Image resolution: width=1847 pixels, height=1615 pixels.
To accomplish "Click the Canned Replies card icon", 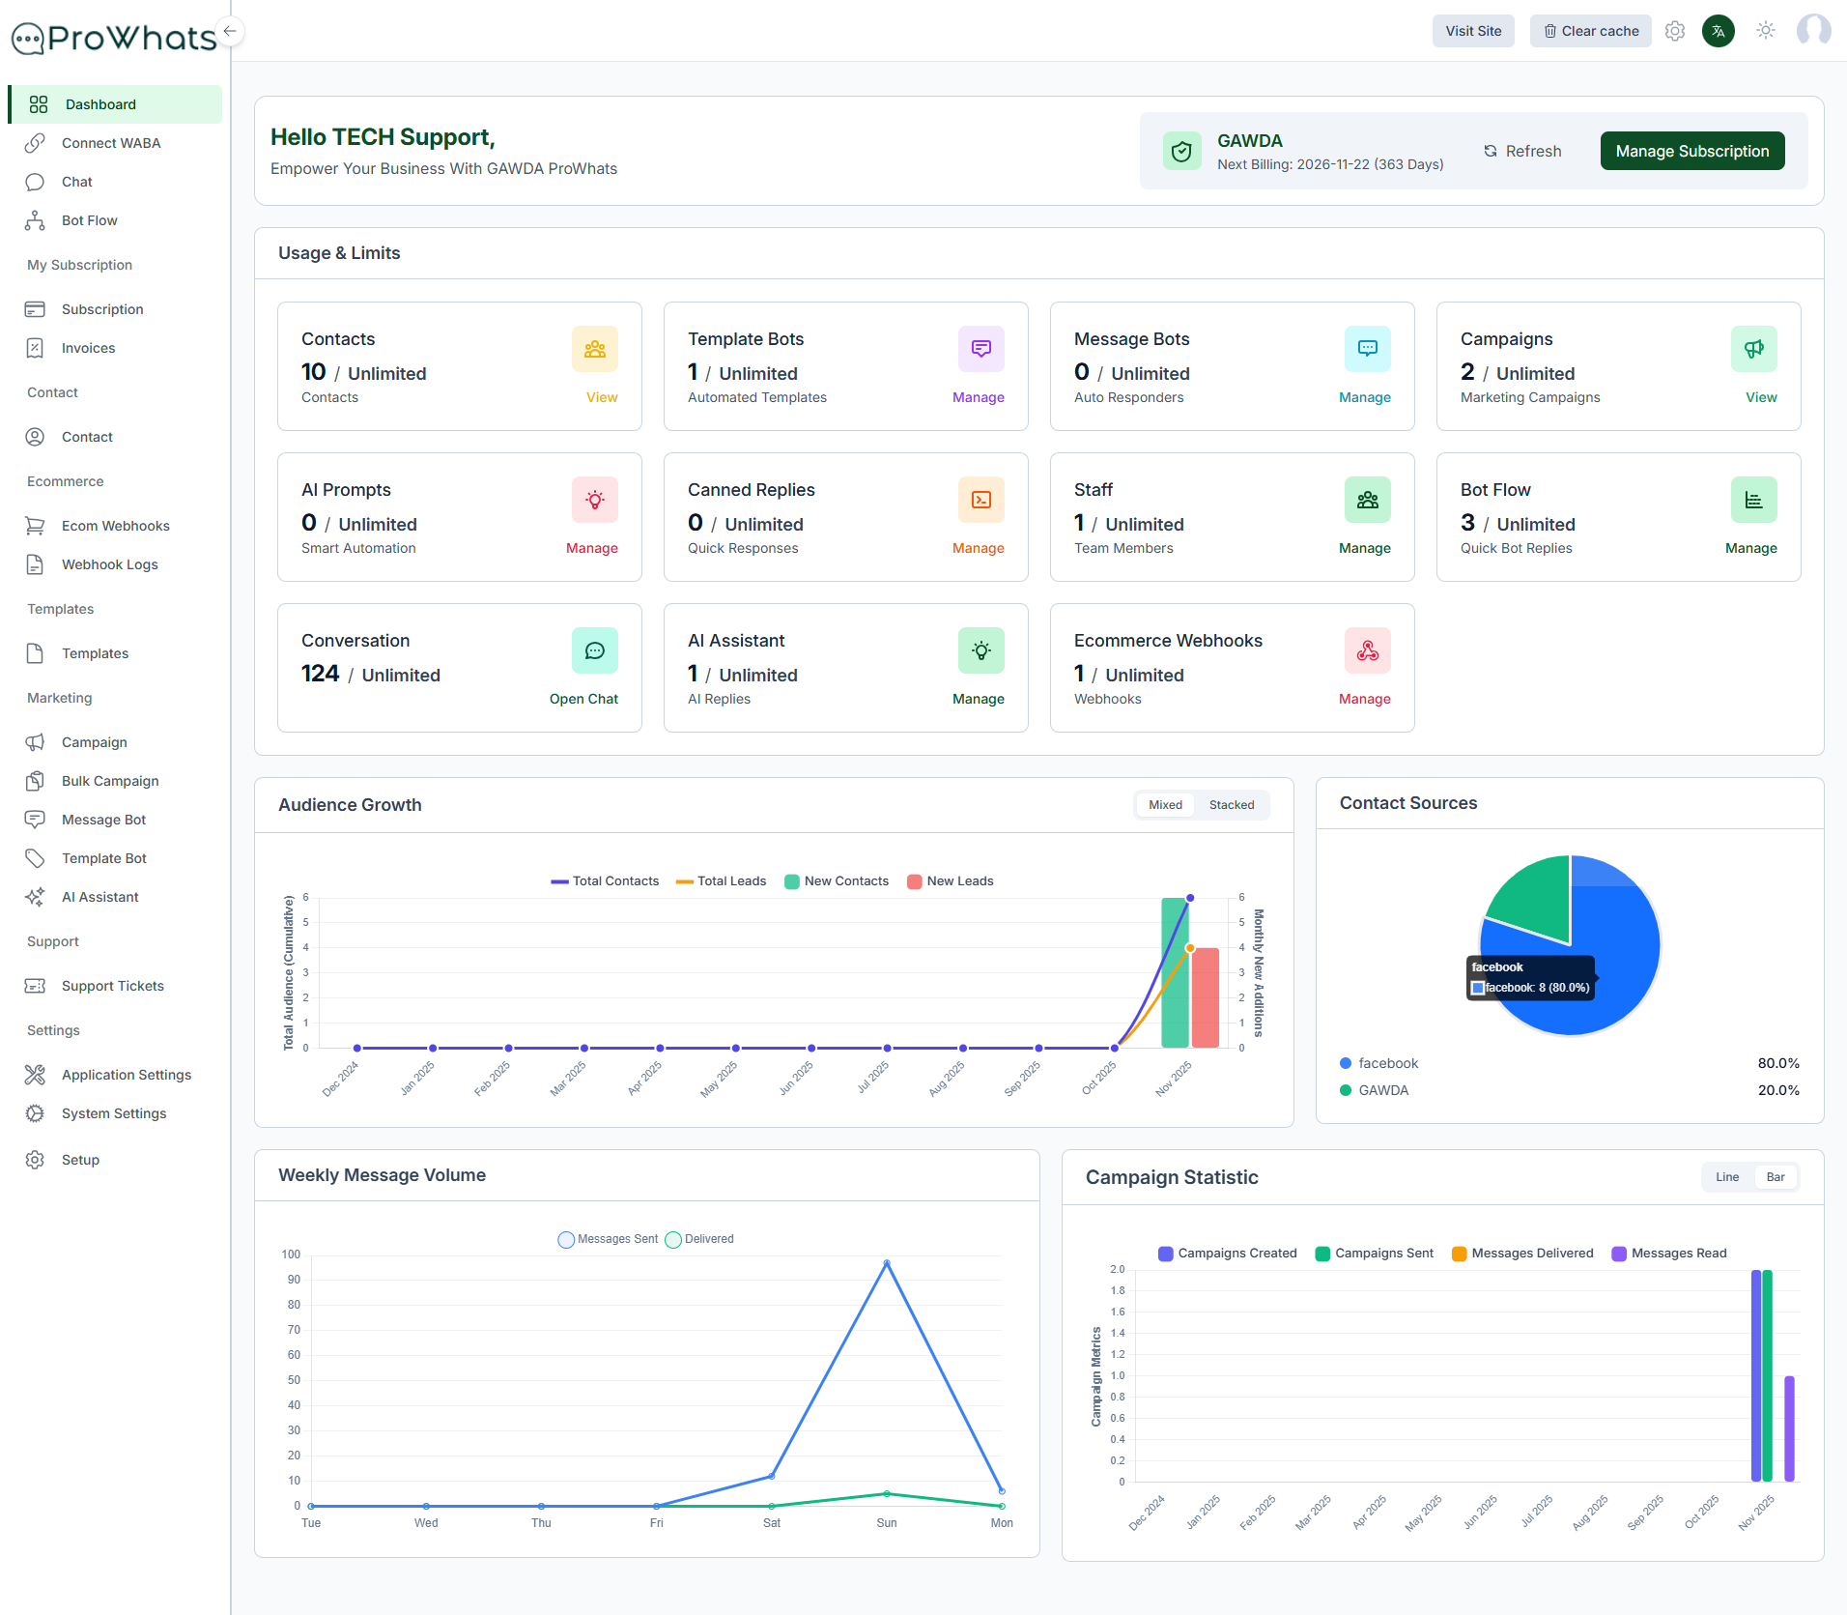I will click(981, 500).
